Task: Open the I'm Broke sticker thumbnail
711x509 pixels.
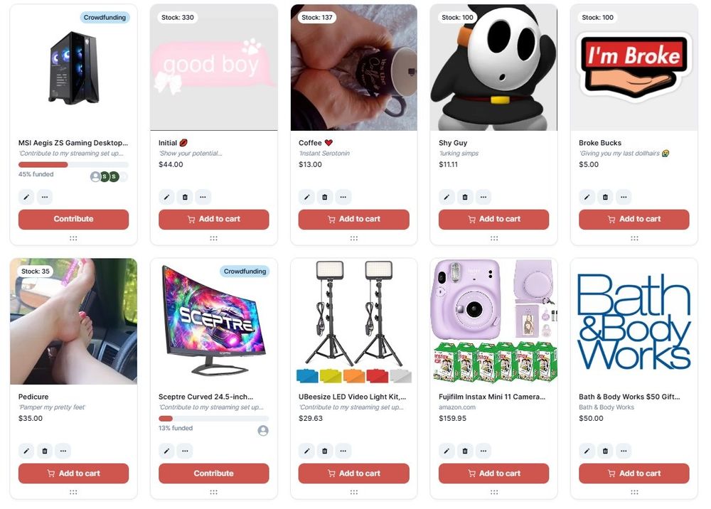Action: (x=634, y=68)
